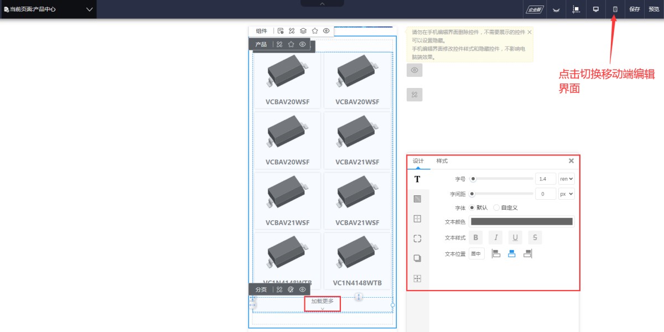Click the ruler guides icon in top bar

pyautogui.click(x=576, y=9)
